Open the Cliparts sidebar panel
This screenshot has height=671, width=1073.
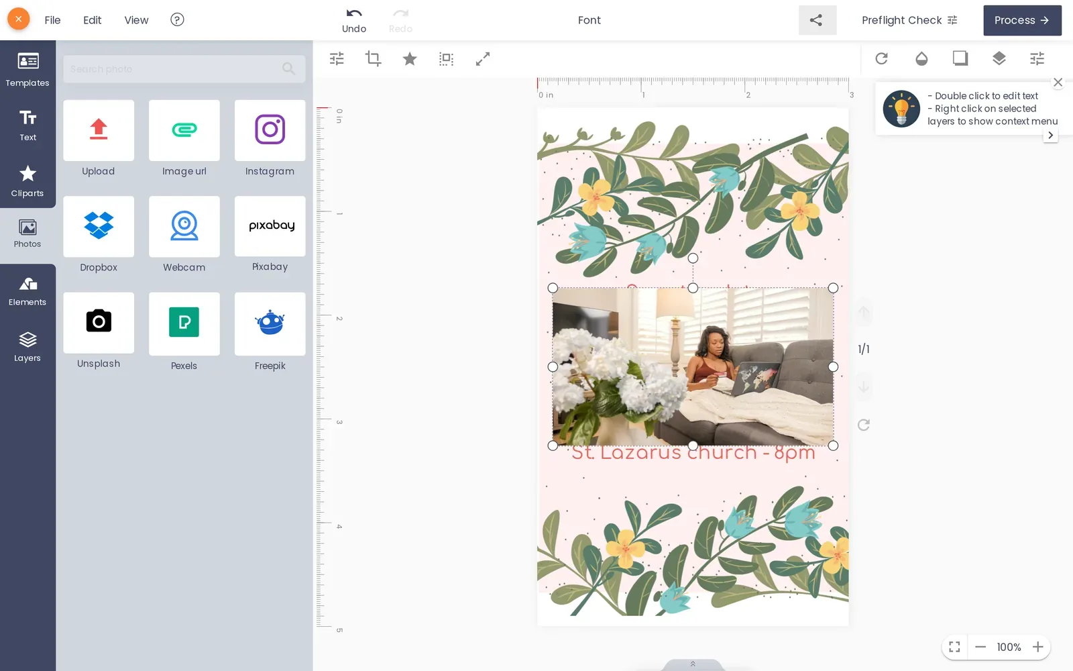click(27, 181)
